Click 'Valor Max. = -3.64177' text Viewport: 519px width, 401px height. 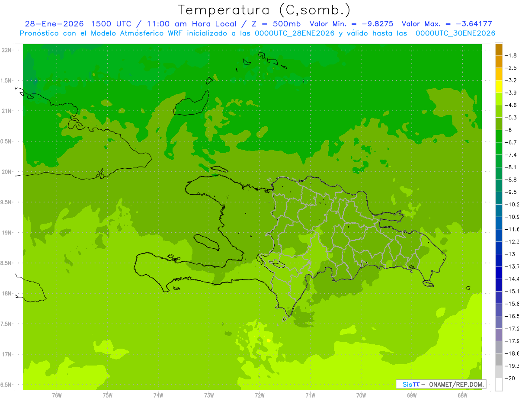pyautogui.click(x=447, y=24)
